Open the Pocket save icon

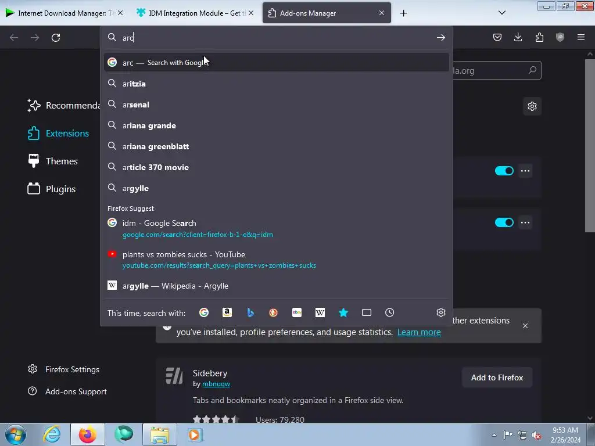click(x=497, y=37)
